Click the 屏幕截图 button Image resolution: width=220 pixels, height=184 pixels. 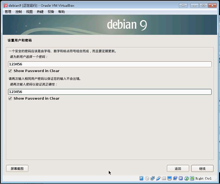coord(17,168)
